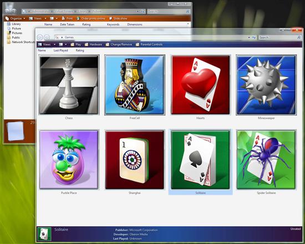Image resolution: width=305 pixels, height=244 pixels.
Task: Click the Purble Place label text
Action: point(69,193)
